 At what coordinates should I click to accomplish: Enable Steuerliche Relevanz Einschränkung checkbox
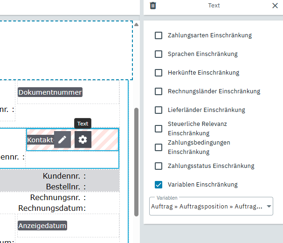(159, 129)
